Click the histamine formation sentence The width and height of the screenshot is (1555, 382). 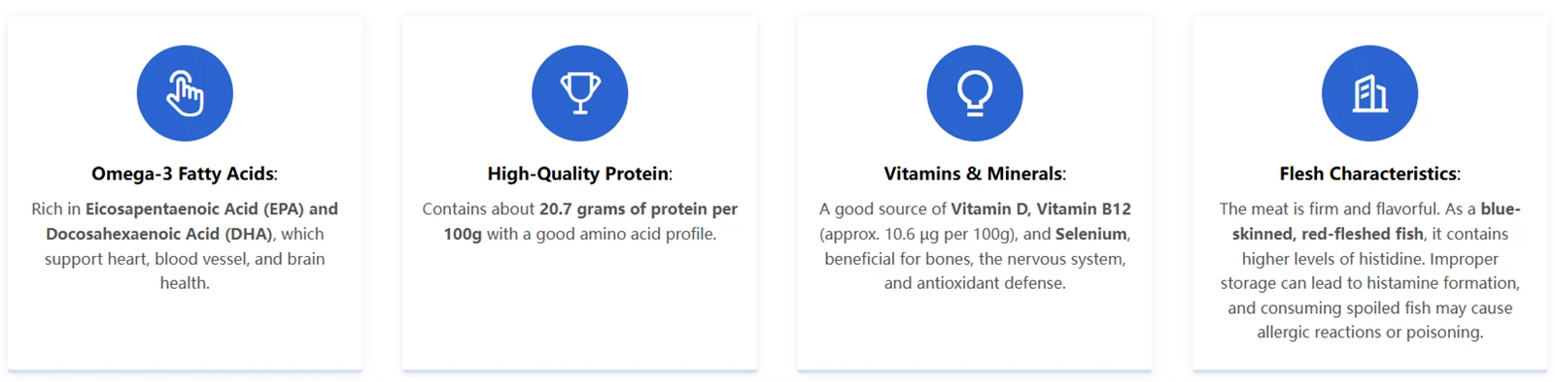(x=1370, y=271)
